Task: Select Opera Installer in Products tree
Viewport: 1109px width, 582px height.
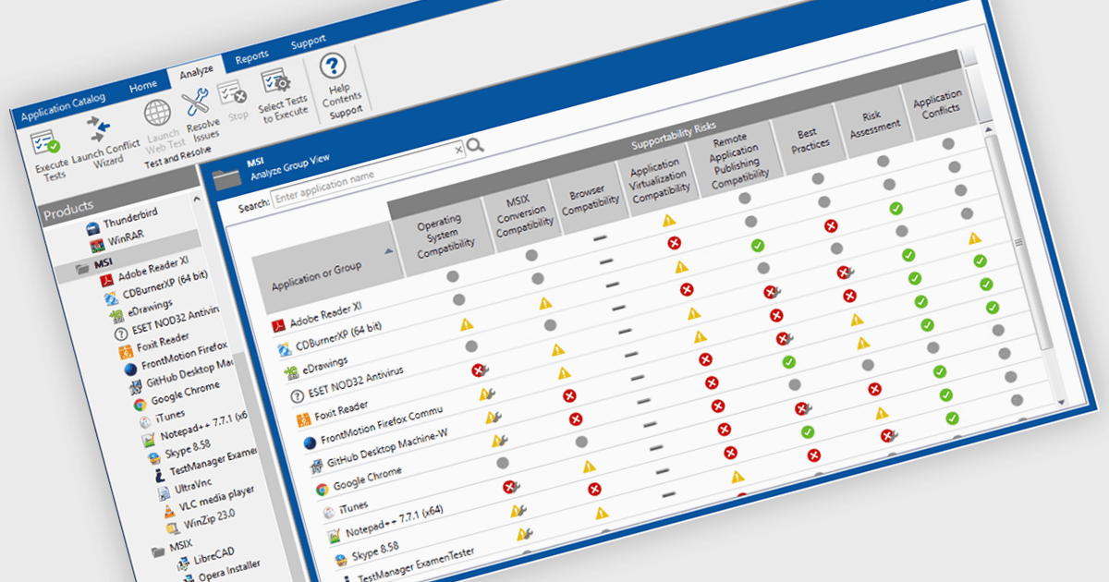Action: coord(231,570)
